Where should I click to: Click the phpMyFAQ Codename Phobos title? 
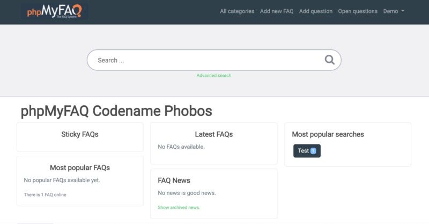click(x=116, y=111)
